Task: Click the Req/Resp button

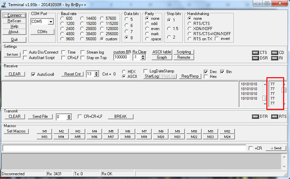Action: pyautogui.click(x=190, y=76)
